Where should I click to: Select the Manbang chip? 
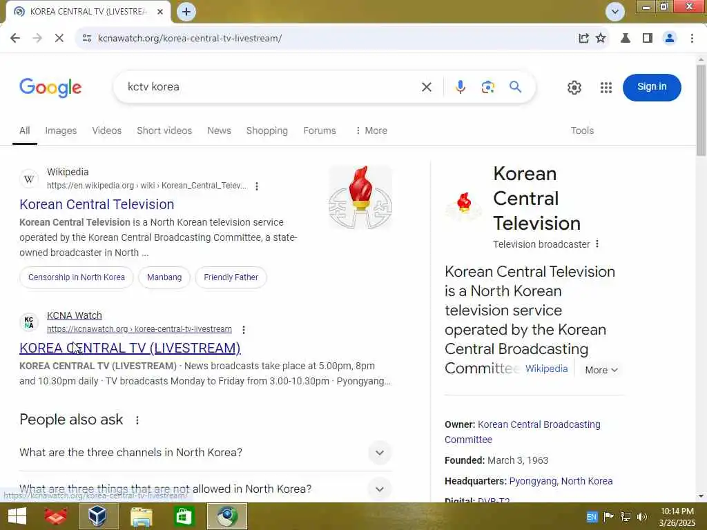(x=164, y=277)
